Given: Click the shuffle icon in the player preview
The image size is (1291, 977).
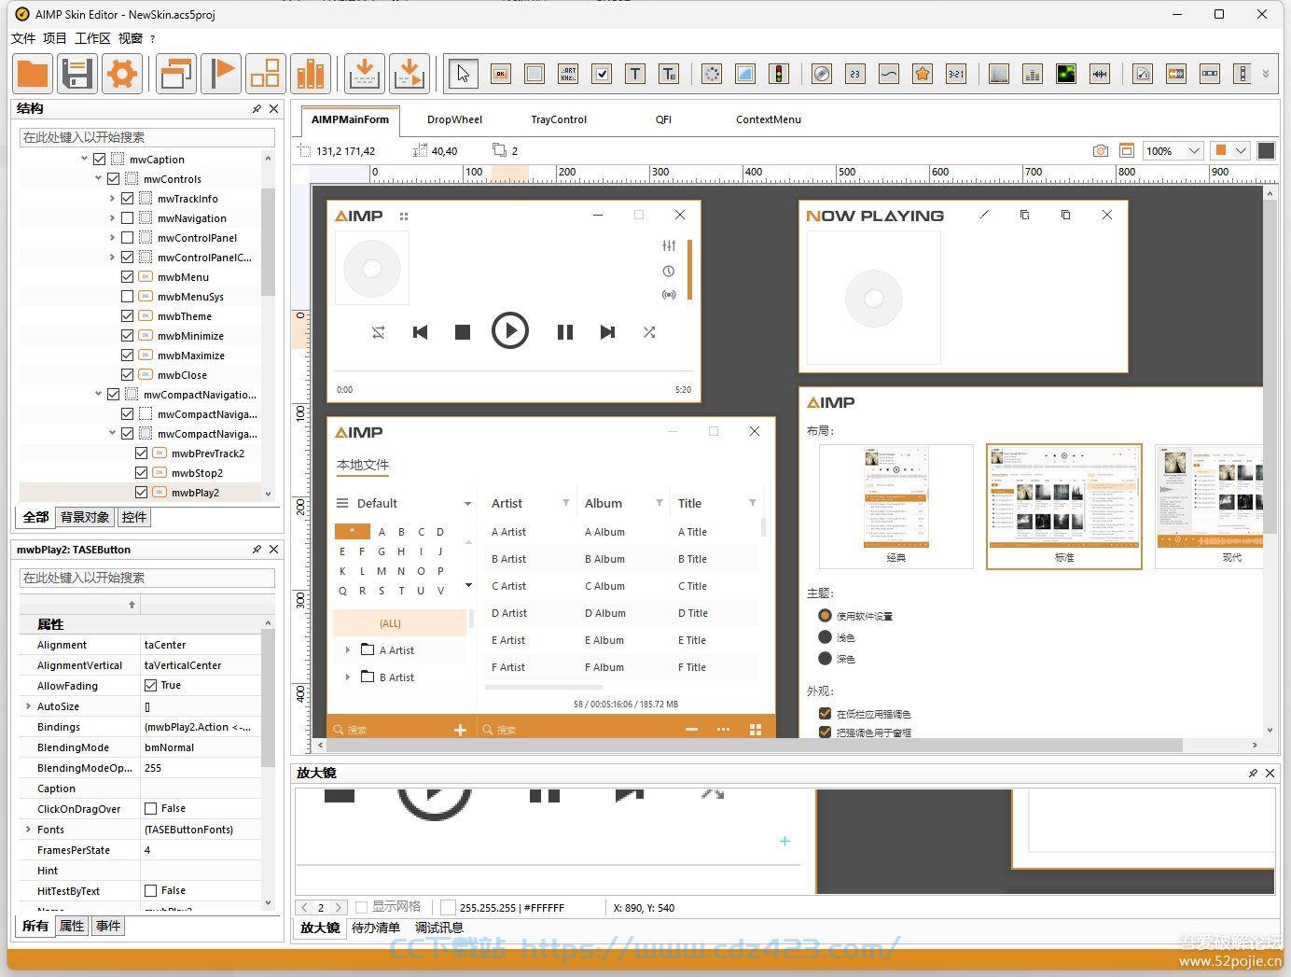Looking at the screenshot, I should [x=649, y=331].
